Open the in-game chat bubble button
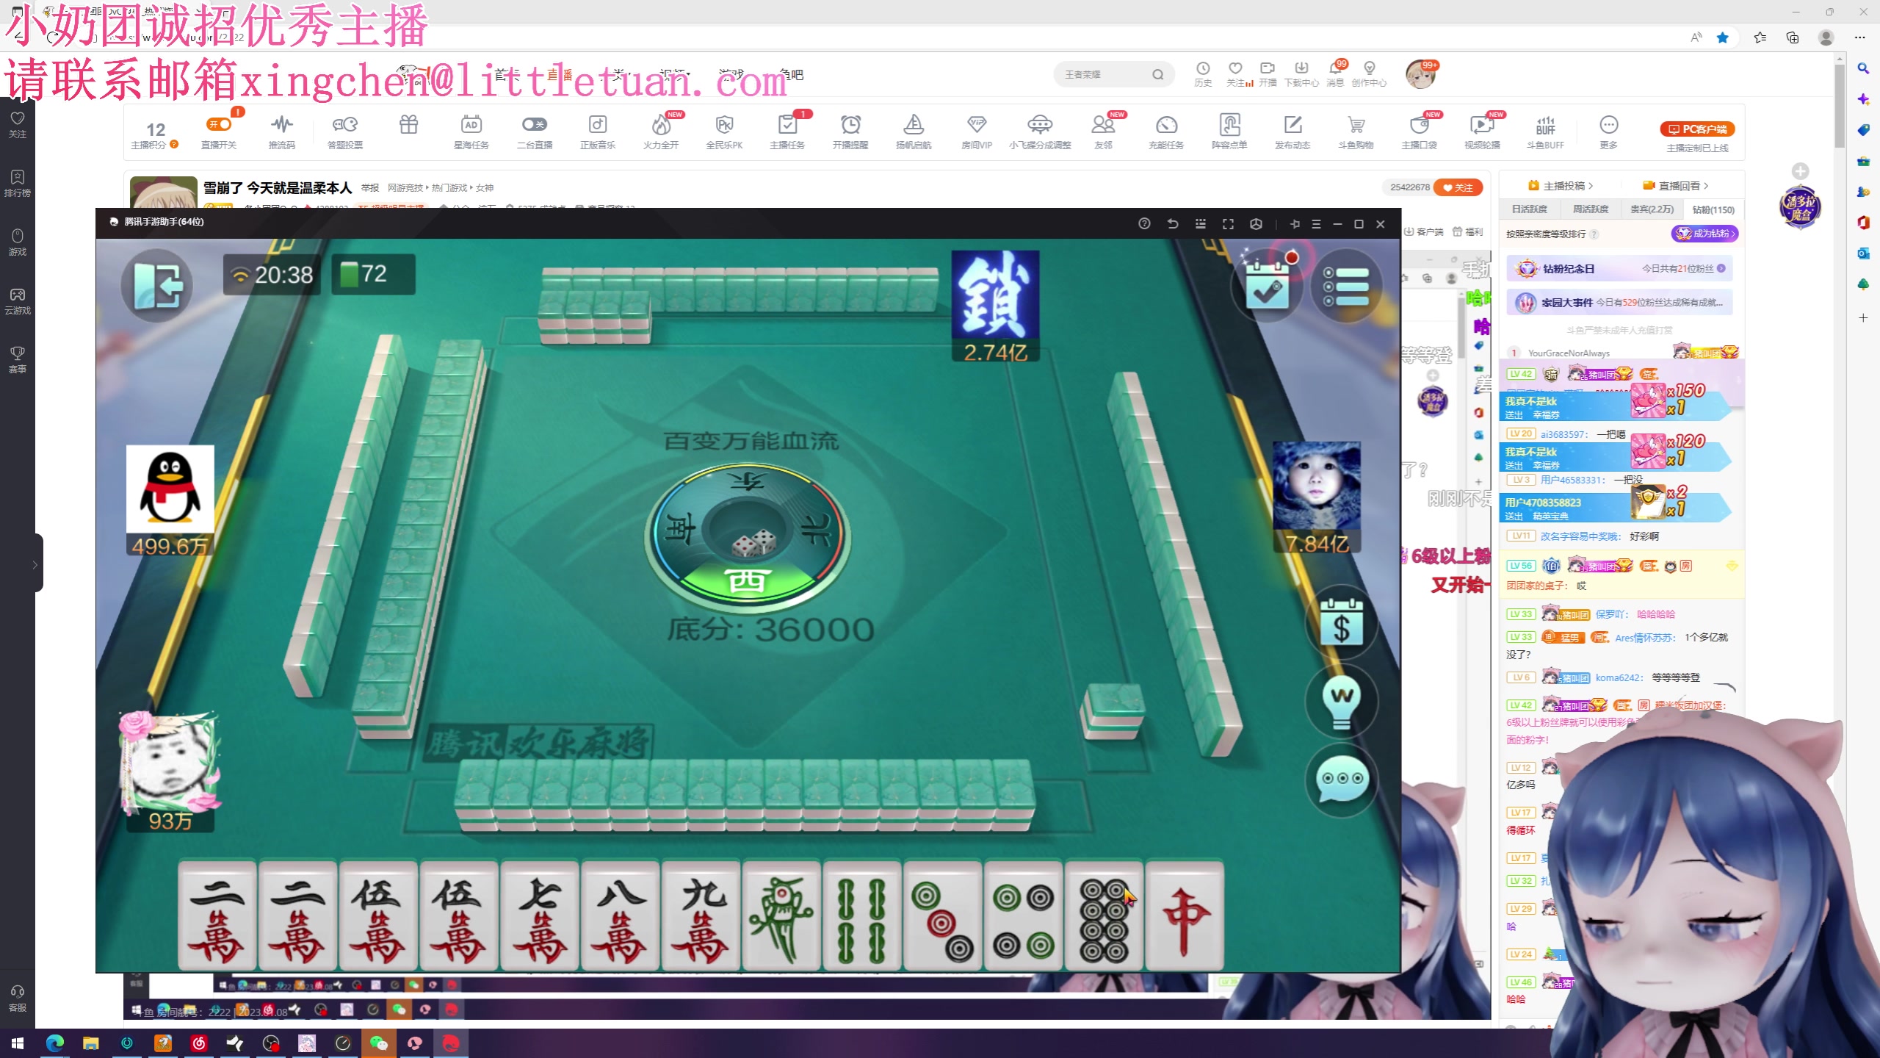Image resolution: width=1880 pixels, height=1058 pixels. pos(1341,779)
